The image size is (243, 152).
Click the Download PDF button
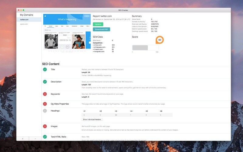pos(101,29)
